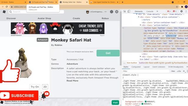
Task: Close the Monkey Safari Hat tab
Action: pyautogui.click(x=87, y=2)
